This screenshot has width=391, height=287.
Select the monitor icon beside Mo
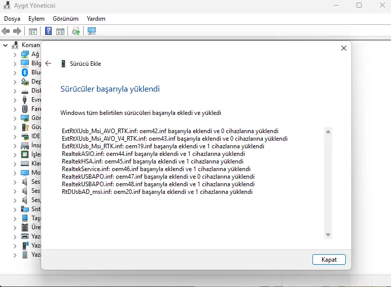[25, 173]
